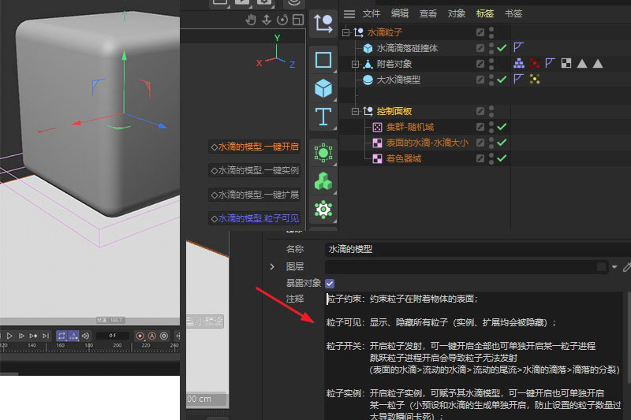The height and width of the screenshot is (420, 631).
Task: Open the Object Manager hamburger menu
Action: click(349, 13)
